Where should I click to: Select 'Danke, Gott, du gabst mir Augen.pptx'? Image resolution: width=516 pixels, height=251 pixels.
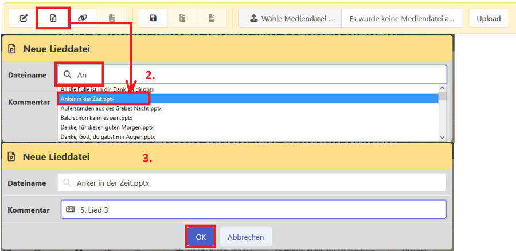pyautogui.click(x=108, y=137)
